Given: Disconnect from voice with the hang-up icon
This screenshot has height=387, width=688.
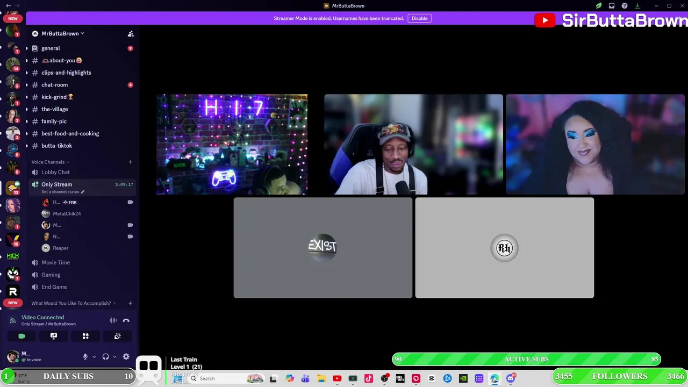Looking at the screenshot, I should coord(126,320).
